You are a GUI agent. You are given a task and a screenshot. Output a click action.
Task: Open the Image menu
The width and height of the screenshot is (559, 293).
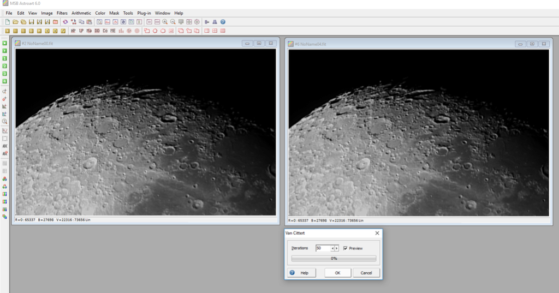point(47,13)
